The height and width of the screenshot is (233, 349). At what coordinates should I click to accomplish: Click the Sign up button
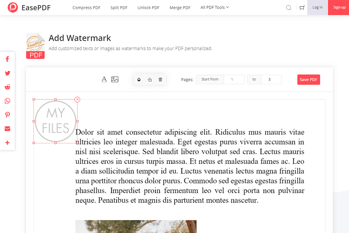(x=338, y=7)
